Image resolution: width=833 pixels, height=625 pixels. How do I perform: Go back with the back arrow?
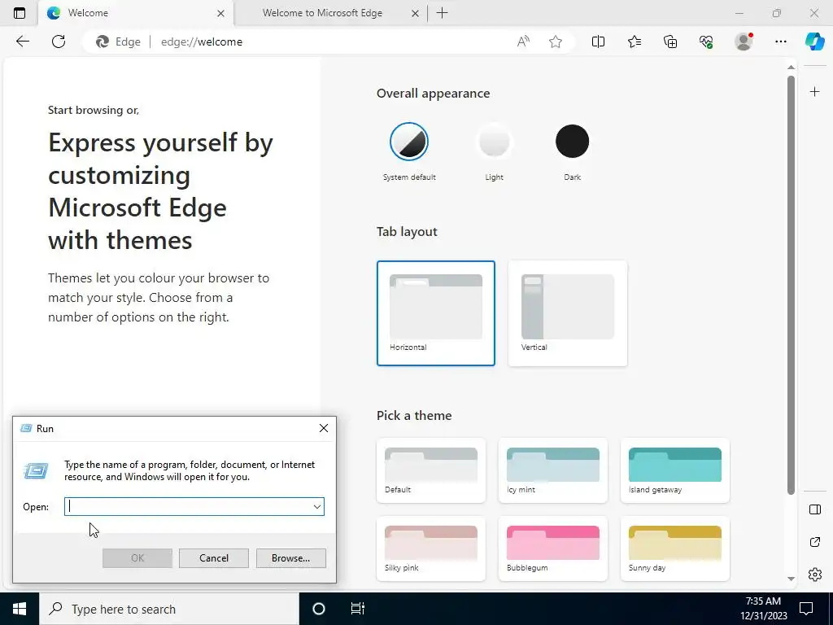pyautogui.click(x=23, y=42)
